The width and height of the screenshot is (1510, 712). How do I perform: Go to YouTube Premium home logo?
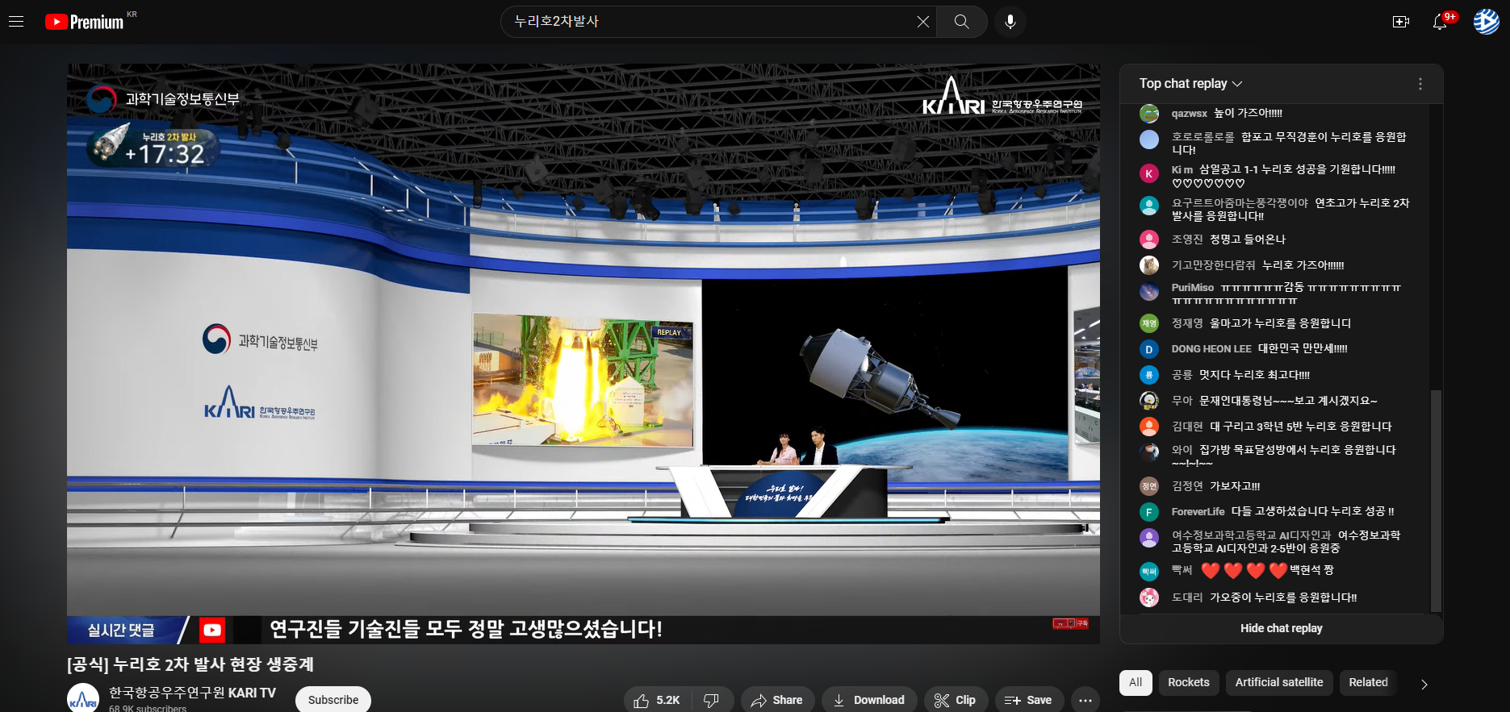click(x=86, y=22)
